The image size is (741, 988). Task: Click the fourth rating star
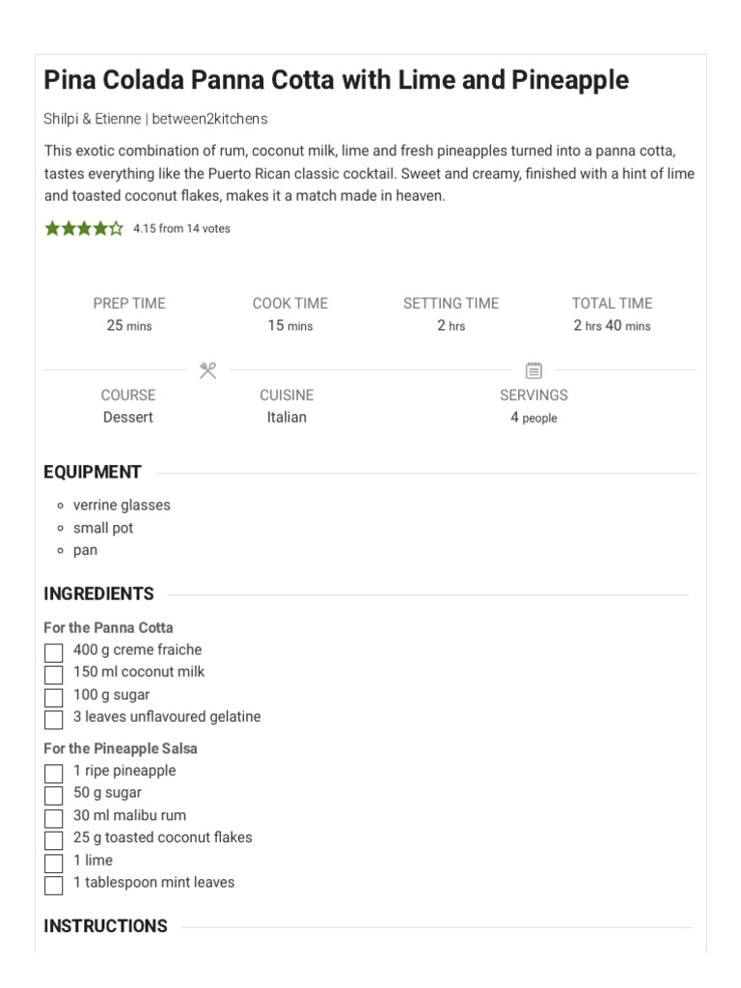point(100,228)
